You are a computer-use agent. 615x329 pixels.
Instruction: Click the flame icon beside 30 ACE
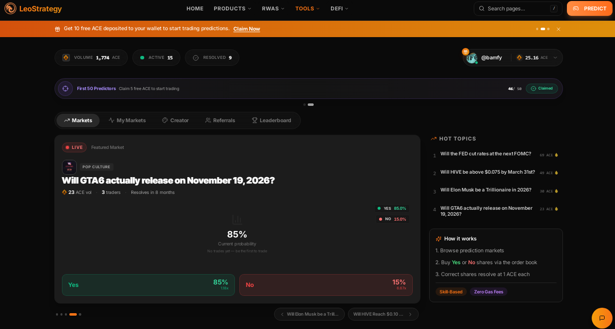[557, 191]
